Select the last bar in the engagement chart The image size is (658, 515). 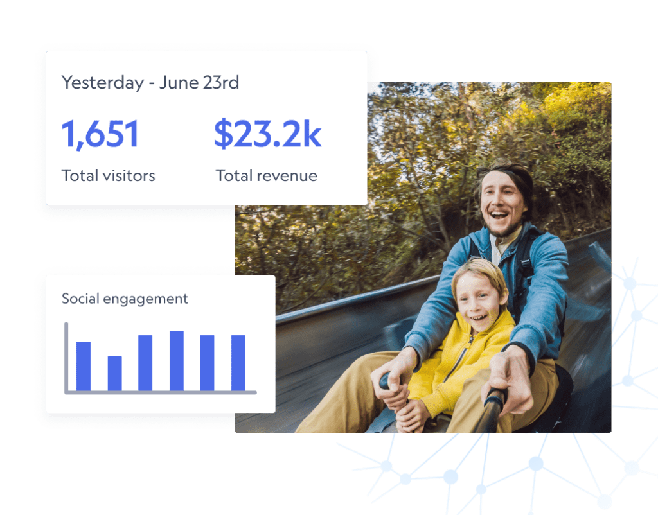[238, 363]
